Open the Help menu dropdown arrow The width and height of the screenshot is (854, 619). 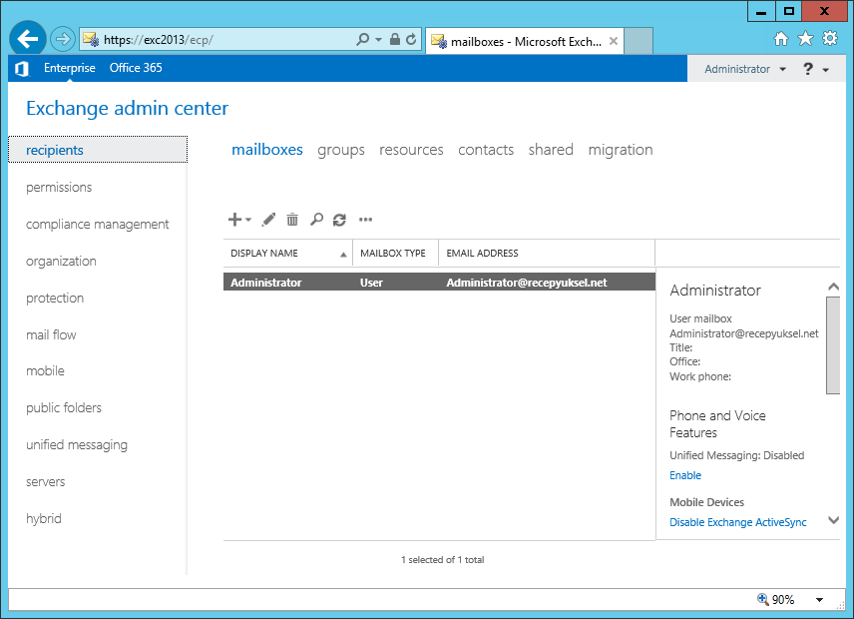point(826,70)
